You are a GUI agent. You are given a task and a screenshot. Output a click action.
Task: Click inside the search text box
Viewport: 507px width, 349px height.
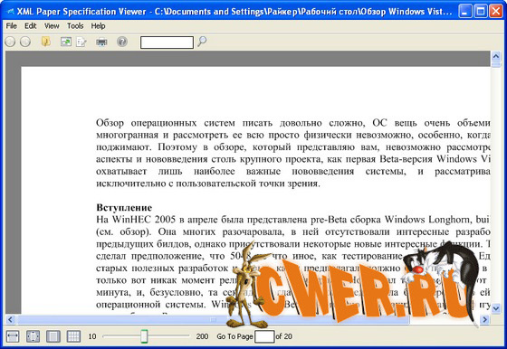tap(167, 42)
